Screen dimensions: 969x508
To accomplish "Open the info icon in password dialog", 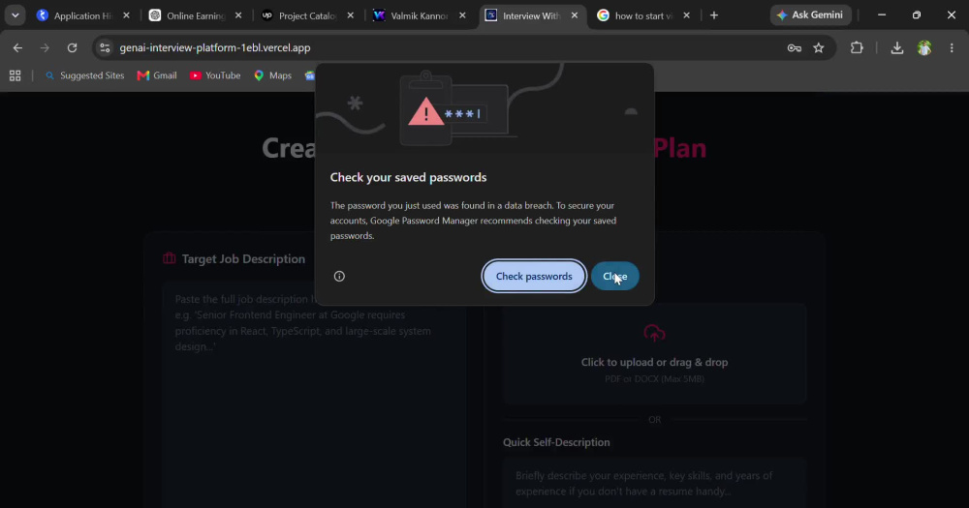I will tap(339, 276).
